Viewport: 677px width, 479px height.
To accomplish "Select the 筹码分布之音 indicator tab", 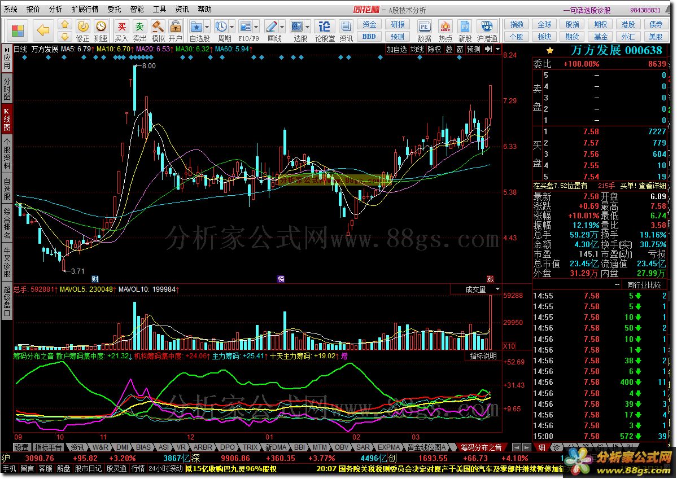I will coord(481,447).
